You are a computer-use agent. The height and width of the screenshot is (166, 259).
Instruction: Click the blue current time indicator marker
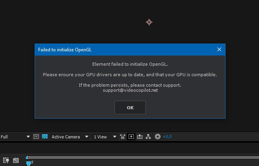tap(28, 163)
